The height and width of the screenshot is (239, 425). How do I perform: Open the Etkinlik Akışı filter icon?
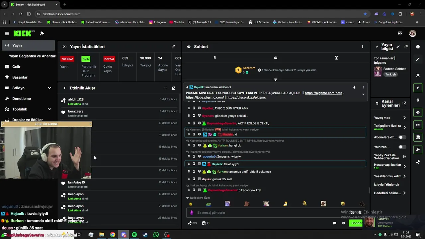click(166, 88)
